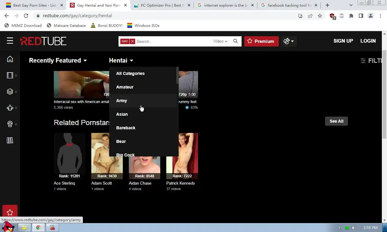Screen dimensions: 387x232
Task: Go to the Home sidebar icon
Action: click(10, 59)
